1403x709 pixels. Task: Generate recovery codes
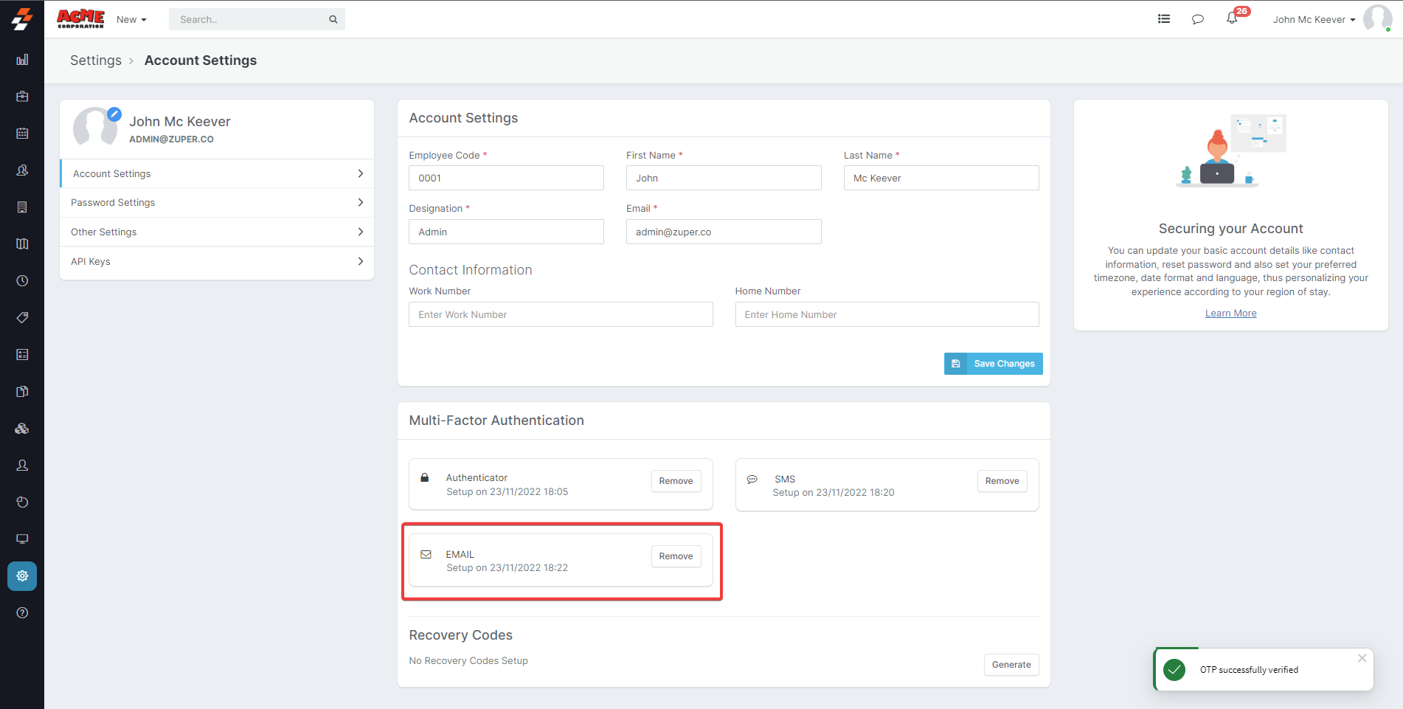1011,665
